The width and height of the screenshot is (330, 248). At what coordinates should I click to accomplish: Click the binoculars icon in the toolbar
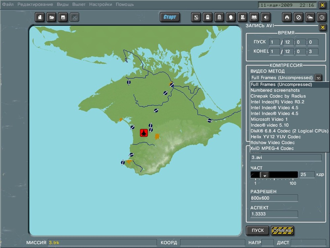(x=287, y=17)
